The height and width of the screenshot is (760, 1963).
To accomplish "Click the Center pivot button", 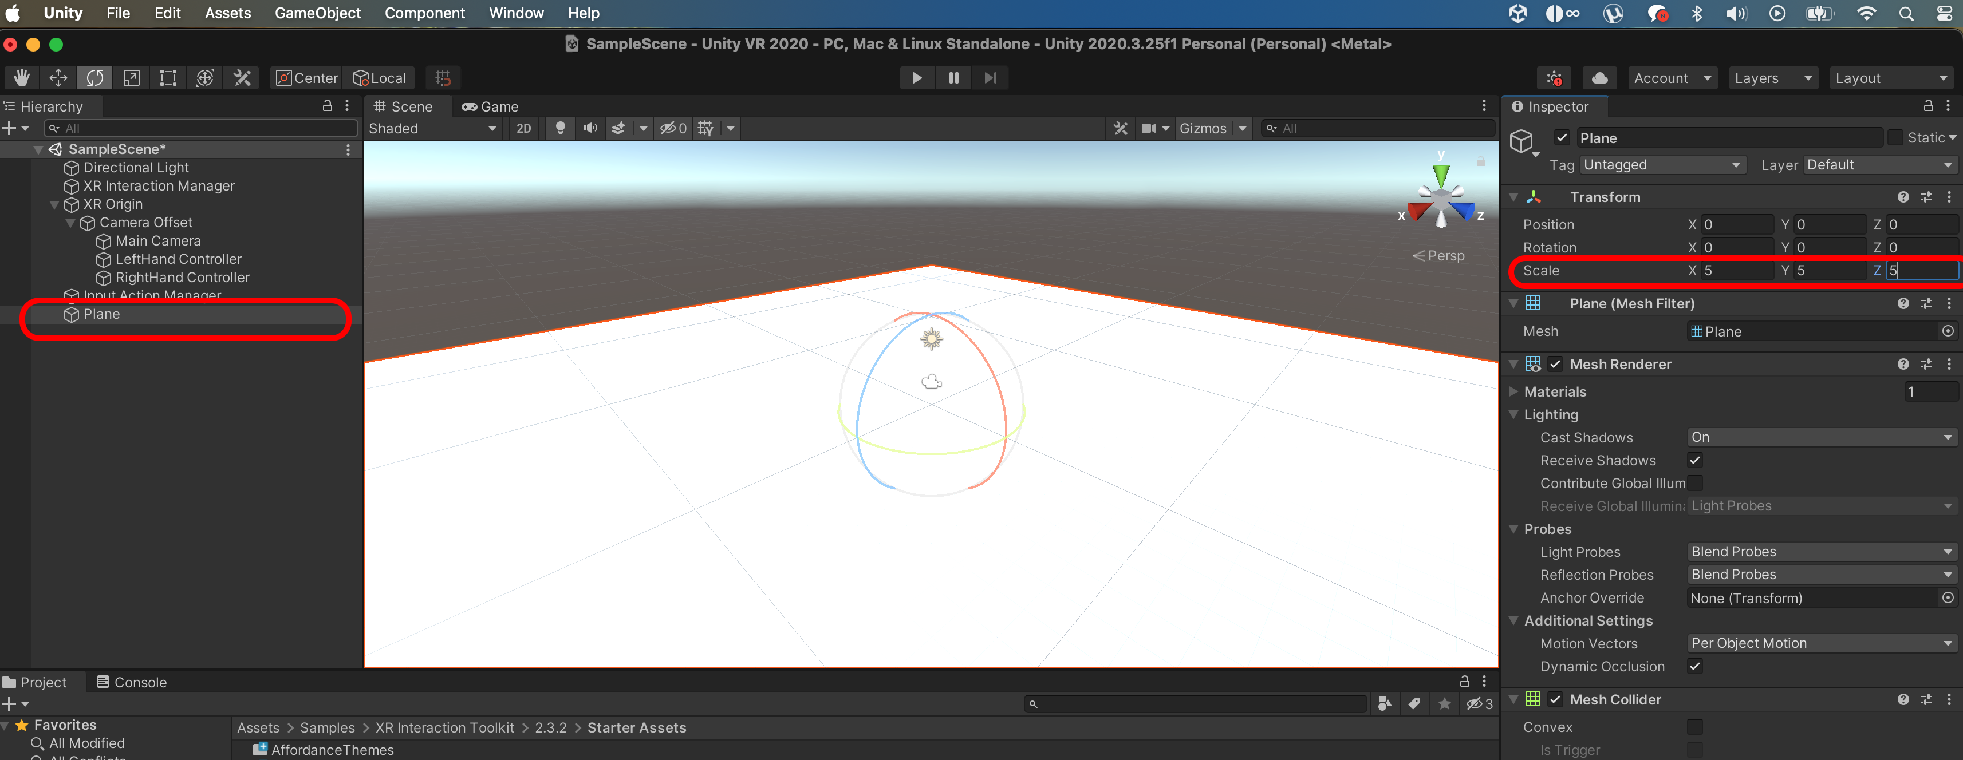I will click(306, 78).
